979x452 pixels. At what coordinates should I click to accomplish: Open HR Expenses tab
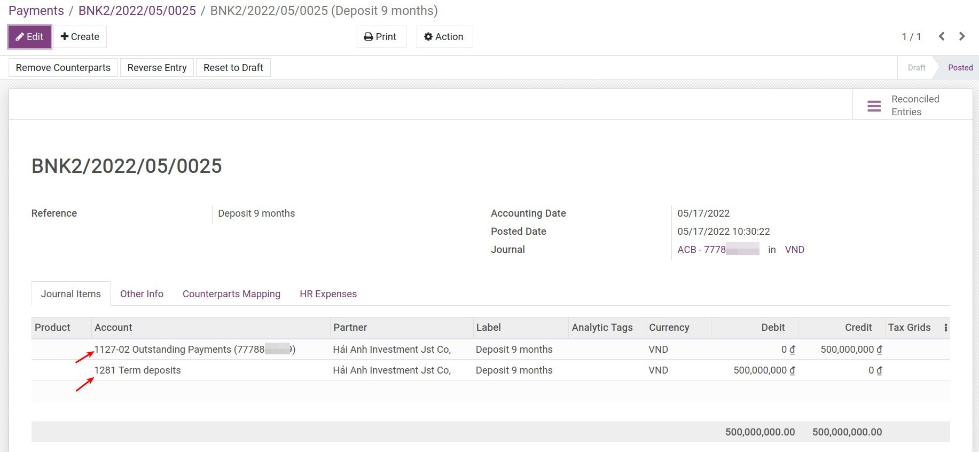coord(328,294)
